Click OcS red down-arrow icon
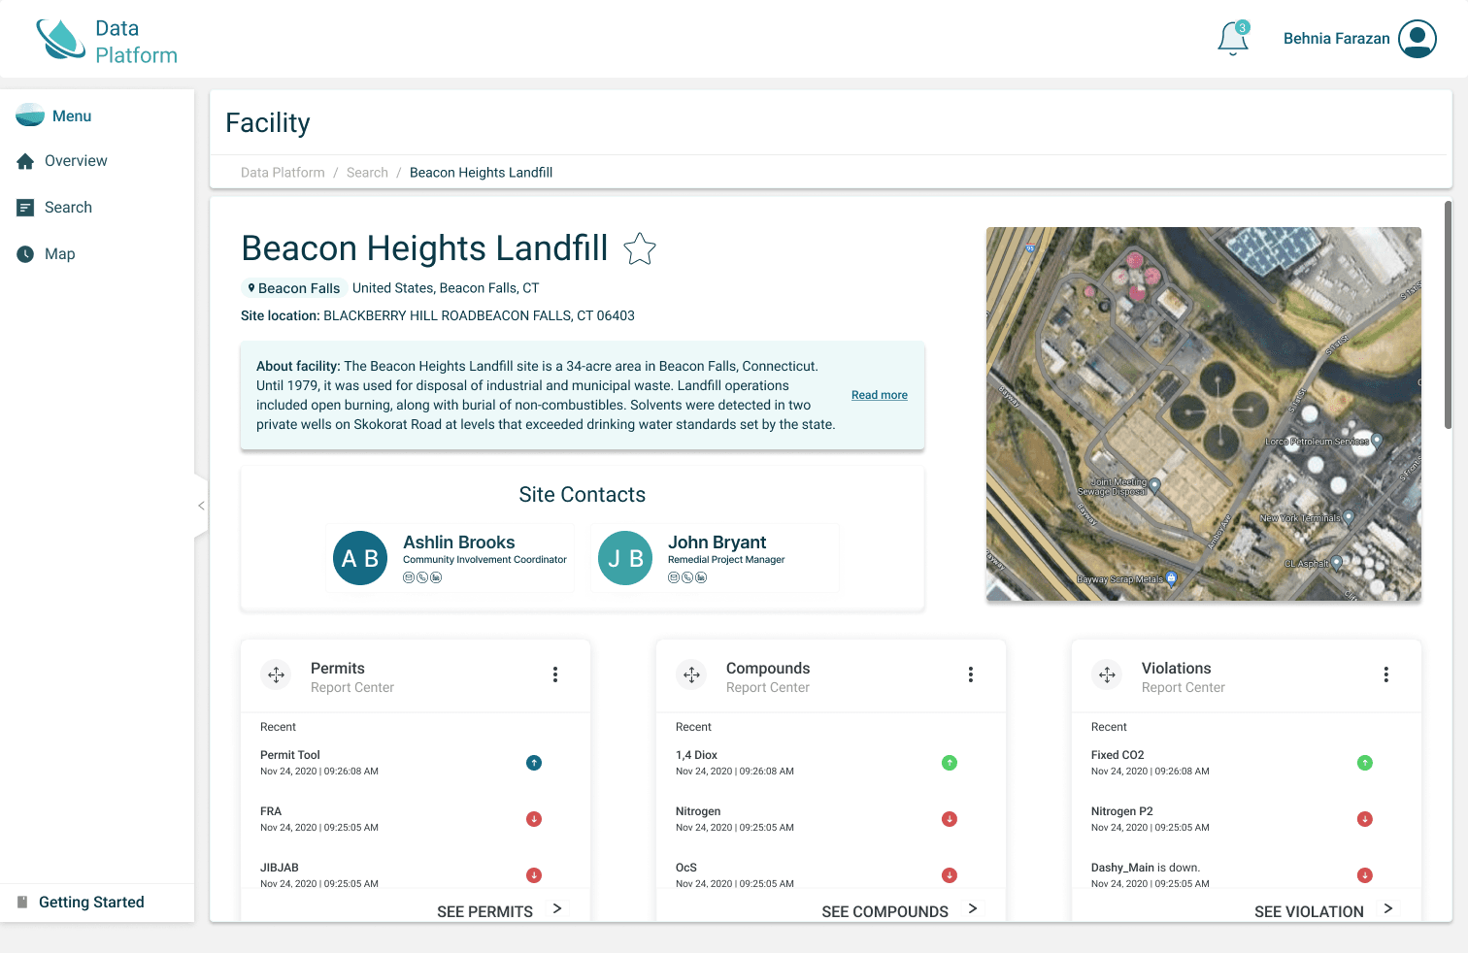Screen dimensions: 1468x953 click(x=950, y=875)
